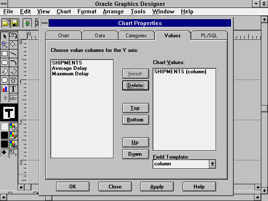This screenshot has height=201, width=268.
Task: Select the Rectangle drawing tool
Action: pyautogui.click(x=5, y=54)
